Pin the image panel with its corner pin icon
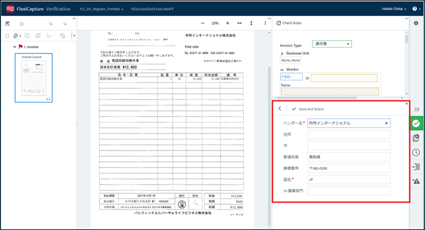The height and width of the screenshot is (230, 425). coord(269,18)
